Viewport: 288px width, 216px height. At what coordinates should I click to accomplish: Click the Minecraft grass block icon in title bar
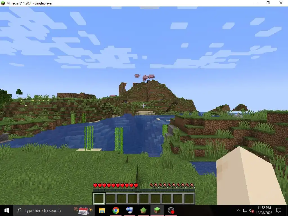click(x=3, y=3)
